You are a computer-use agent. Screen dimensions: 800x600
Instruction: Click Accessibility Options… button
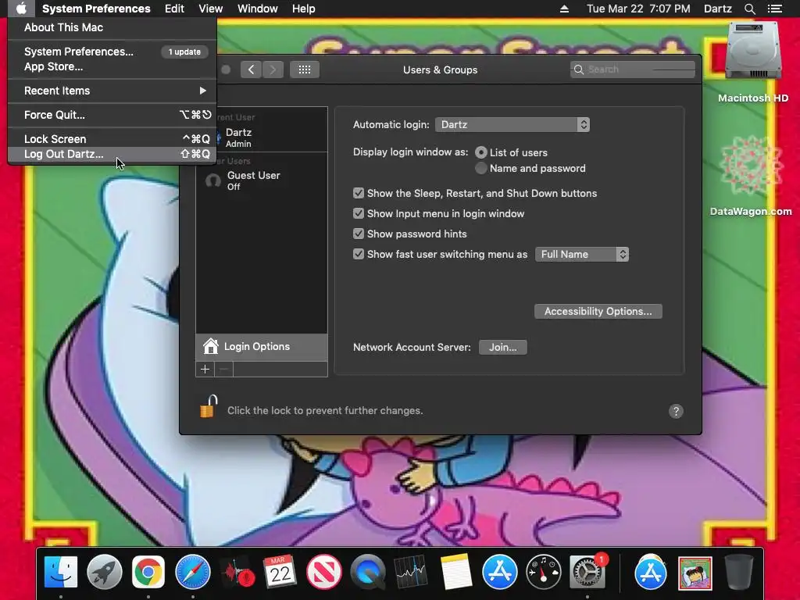coord(598,311)
